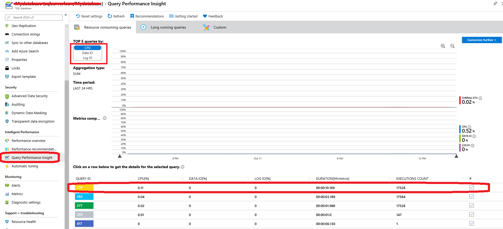This screenshot has width=503, height=229.
Task: Click the Advanced Data Security shield icon
Action: [7, 96]
